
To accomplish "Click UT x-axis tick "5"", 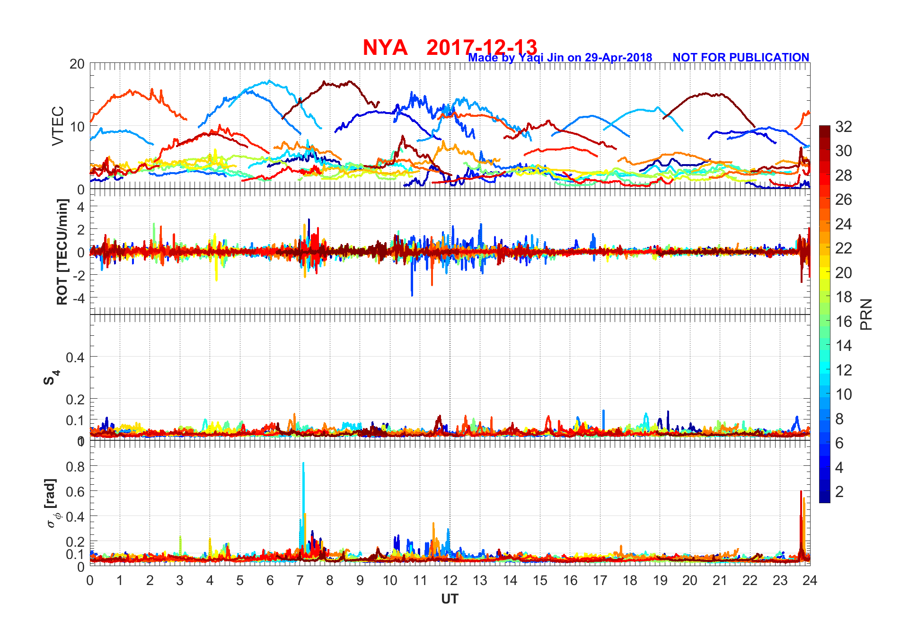I will tap(240, 580).
